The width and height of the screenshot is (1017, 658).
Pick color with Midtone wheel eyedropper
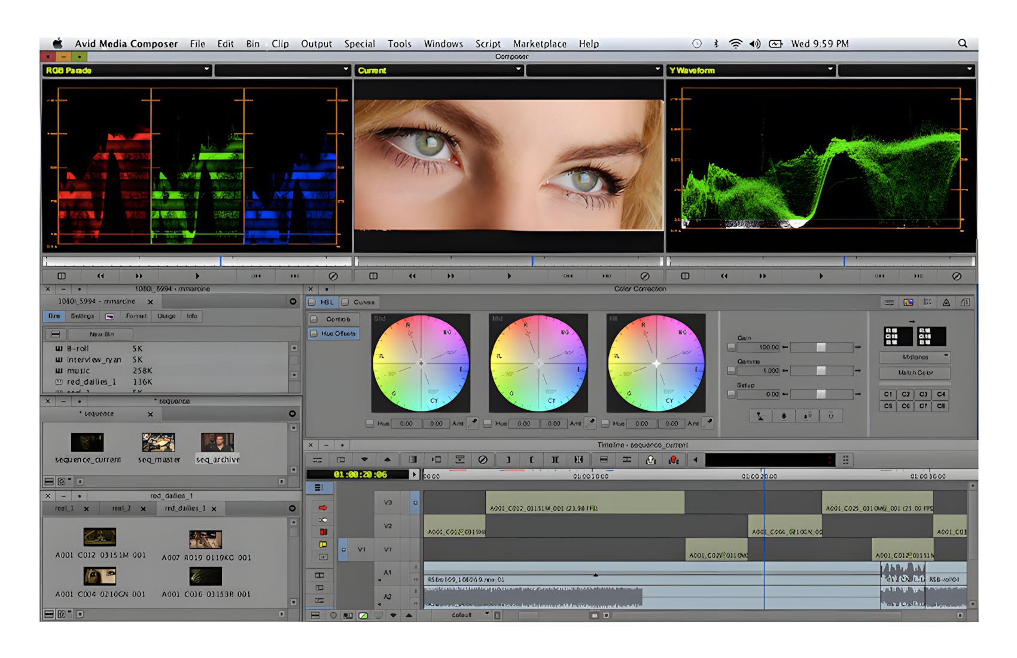[590, 423]
